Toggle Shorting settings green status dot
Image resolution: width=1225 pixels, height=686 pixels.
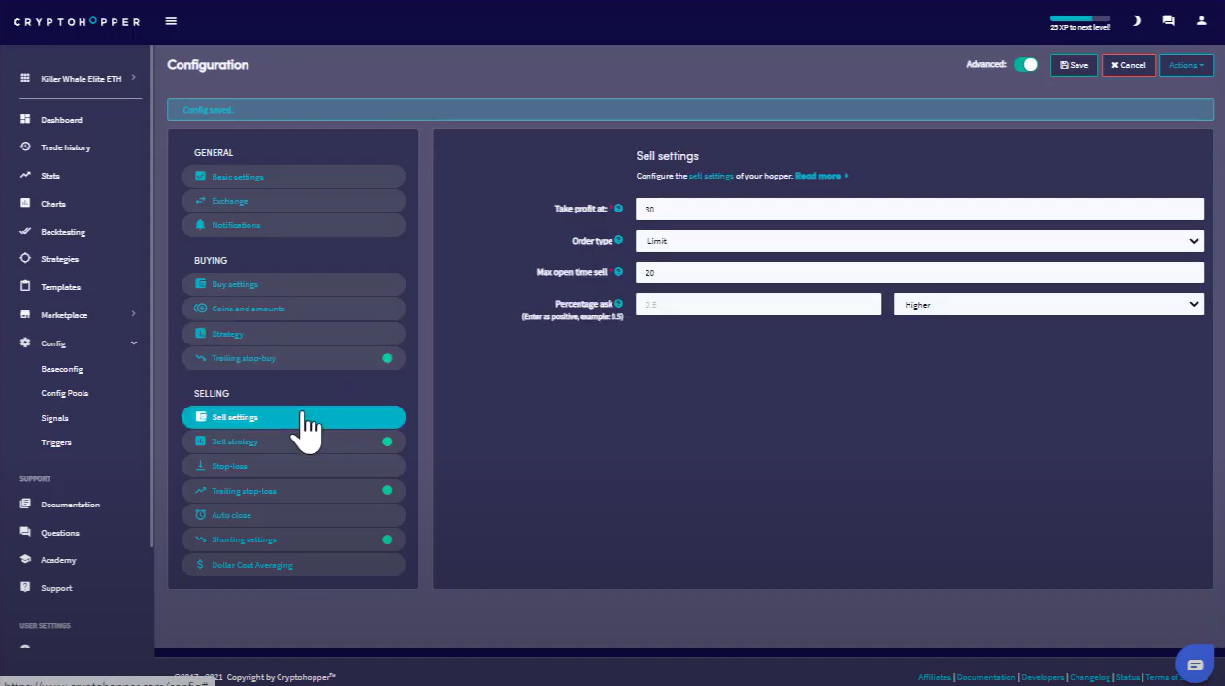coord(387,539)
